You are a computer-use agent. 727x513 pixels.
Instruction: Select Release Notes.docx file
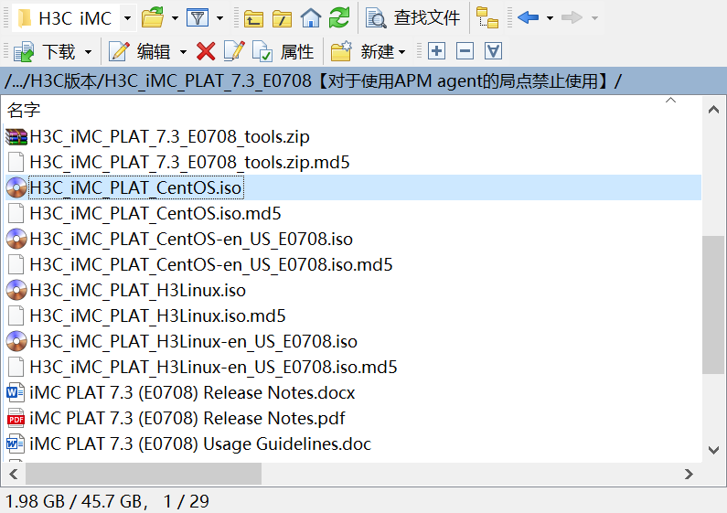tap(192, 393)
